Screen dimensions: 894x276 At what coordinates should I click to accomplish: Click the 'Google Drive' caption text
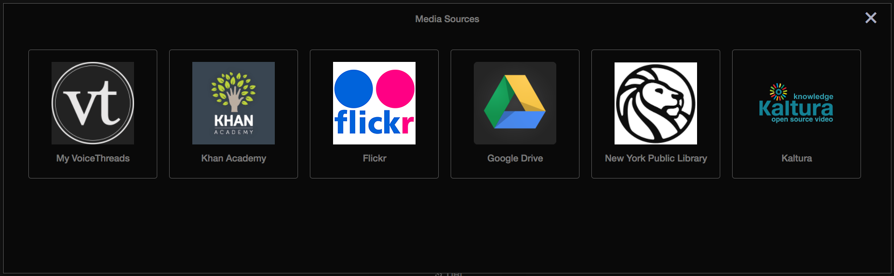click(515, 158)
